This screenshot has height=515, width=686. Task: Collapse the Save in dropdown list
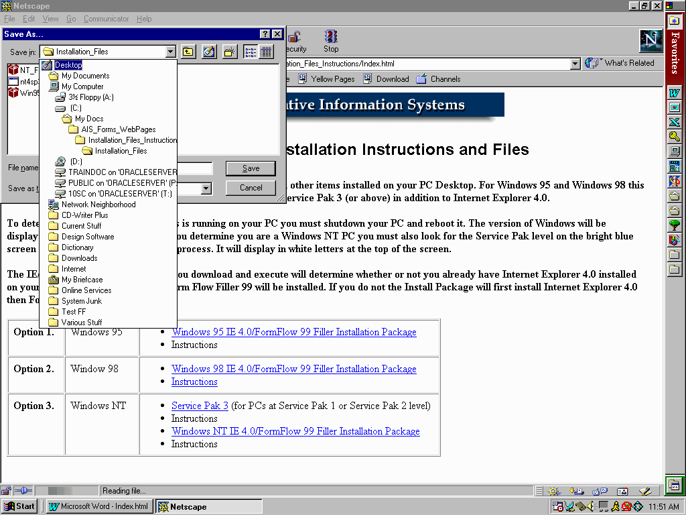coord(170,52)
